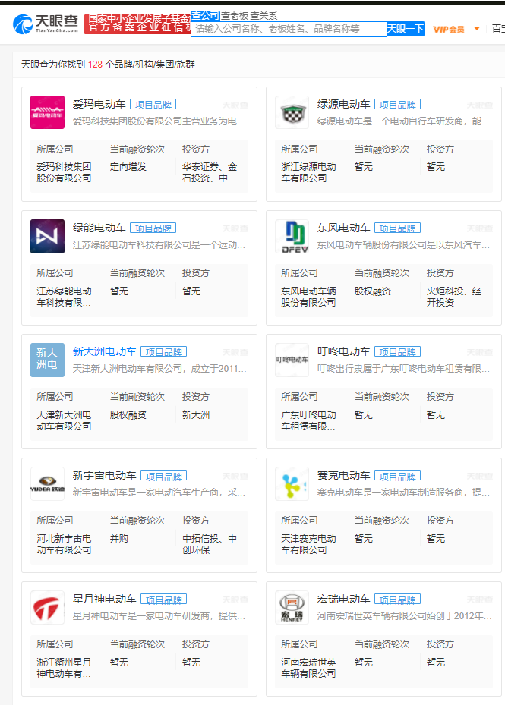Open the 东风电动车 title link
Viewport: 505px width, 705px height.
click(343, 228)
